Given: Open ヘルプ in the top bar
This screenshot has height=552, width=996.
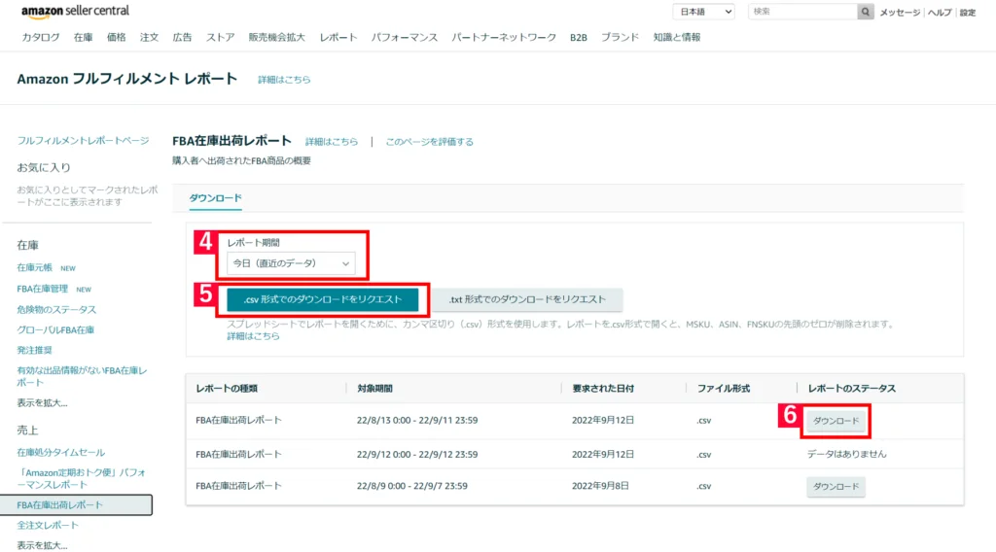Looking at the screenshot, I should 940,13.
